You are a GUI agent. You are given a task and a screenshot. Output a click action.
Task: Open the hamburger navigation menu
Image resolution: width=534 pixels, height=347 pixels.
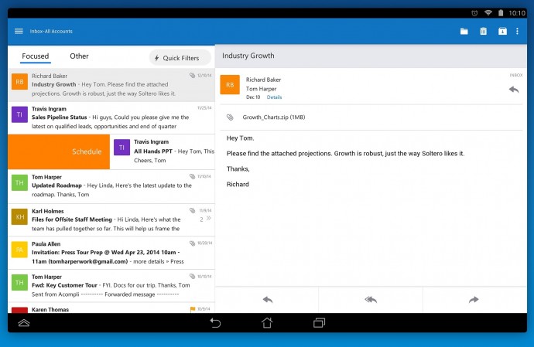(19, 31)
